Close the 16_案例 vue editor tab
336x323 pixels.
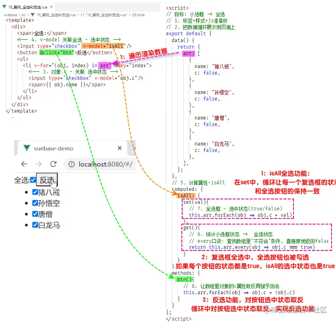point(51,7)
